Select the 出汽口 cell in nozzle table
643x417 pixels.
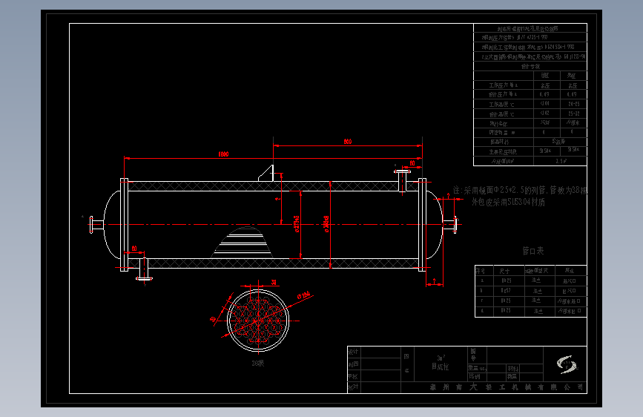pos(569,291)
